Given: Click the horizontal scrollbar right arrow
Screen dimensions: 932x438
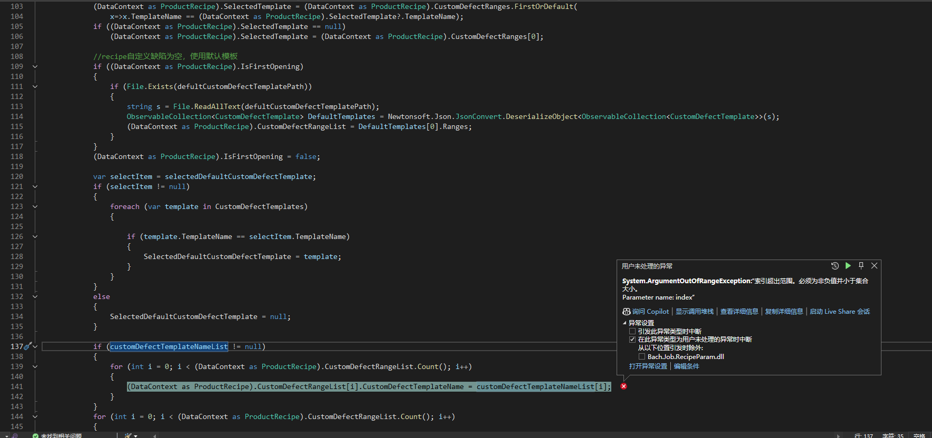Looking at the screenshot, I should [838, 435].
